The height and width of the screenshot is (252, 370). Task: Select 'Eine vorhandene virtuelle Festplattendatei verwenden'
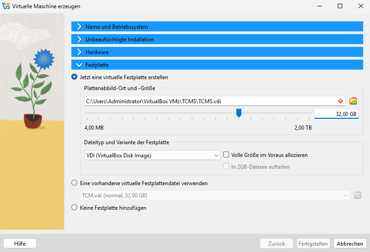tap(75, 183)
